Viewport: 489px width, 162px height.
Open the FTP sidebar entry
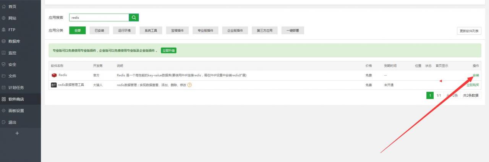(x=20, y=29)
